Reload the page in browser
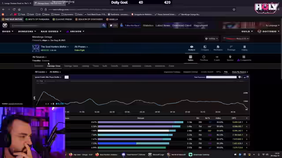 tap(14, 9)
